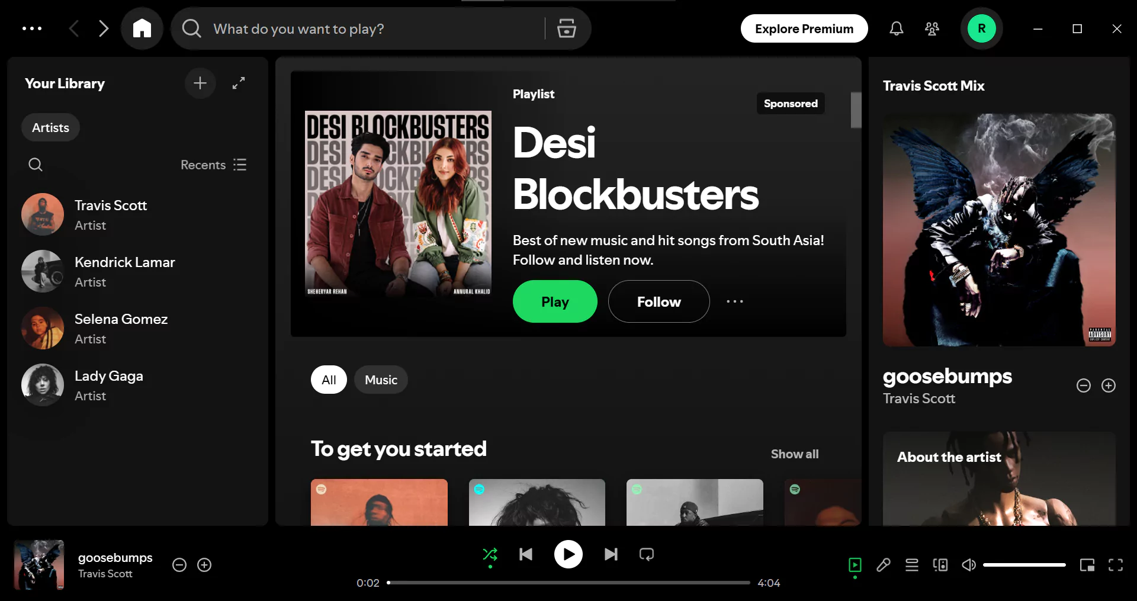1137x601 pixels.
Task: Adjust the volume slider
Action: 1024,565
